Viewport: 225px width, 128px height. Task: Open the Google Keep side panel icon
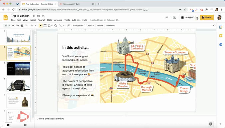(221, 36)
